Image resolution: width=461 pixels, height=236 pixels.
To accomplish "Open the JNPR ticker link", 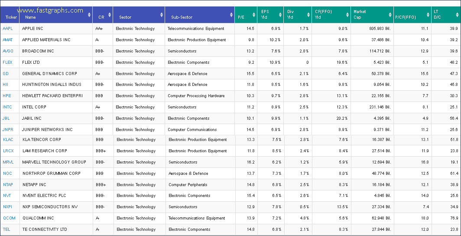I will pyautogui.click(x=7, y=129).
